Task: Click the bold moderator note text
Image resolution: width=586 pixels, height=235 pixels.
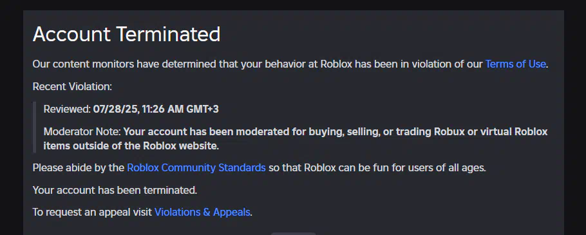Action: click(x=295, y=139)
